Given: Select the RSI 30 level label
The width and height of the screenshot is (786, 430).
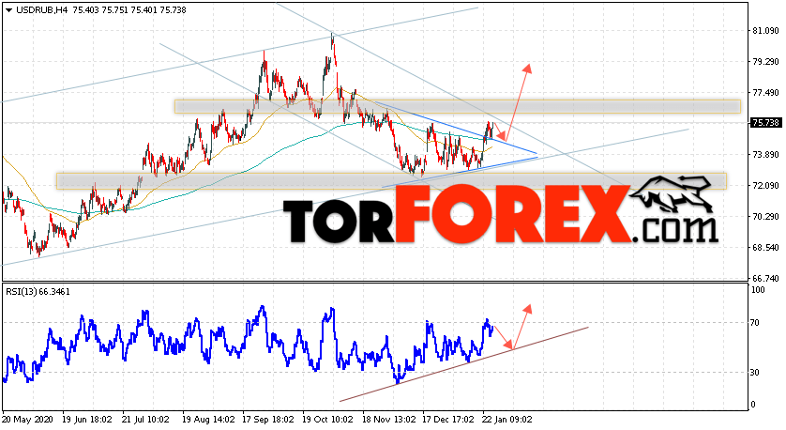Looking at the screenshot, I should (x=756, y=373).
